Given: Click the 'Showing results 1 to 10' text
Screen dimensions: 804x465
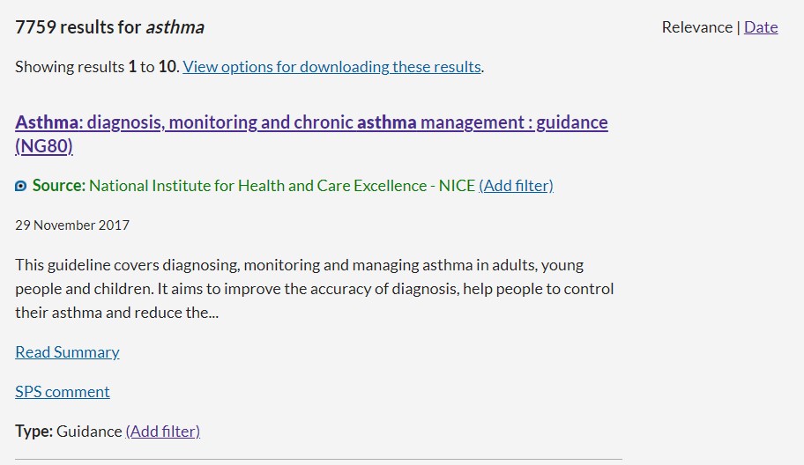Looking at the screenshot, I should 96,67.
